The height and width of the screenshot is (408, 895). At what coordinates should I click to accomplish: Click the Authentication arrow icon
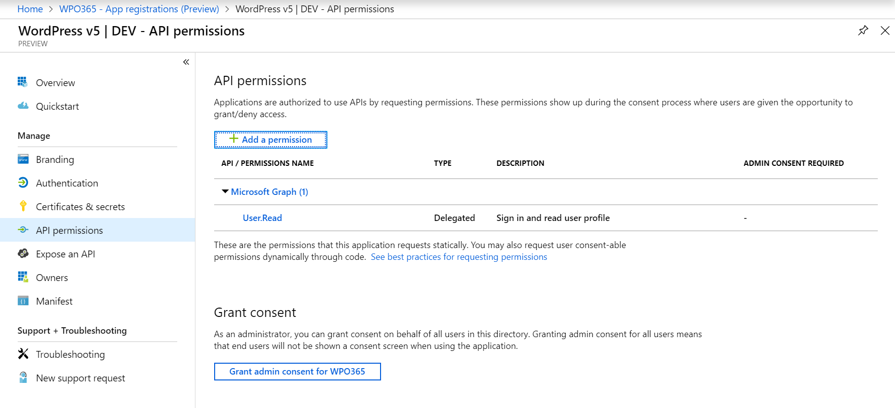pos(23,183)
